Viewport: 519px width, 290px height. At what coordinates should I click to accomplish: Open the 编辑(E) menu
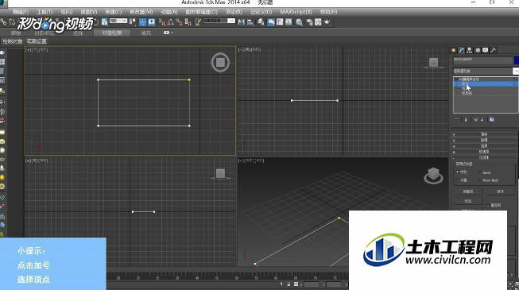click(20, 12)
